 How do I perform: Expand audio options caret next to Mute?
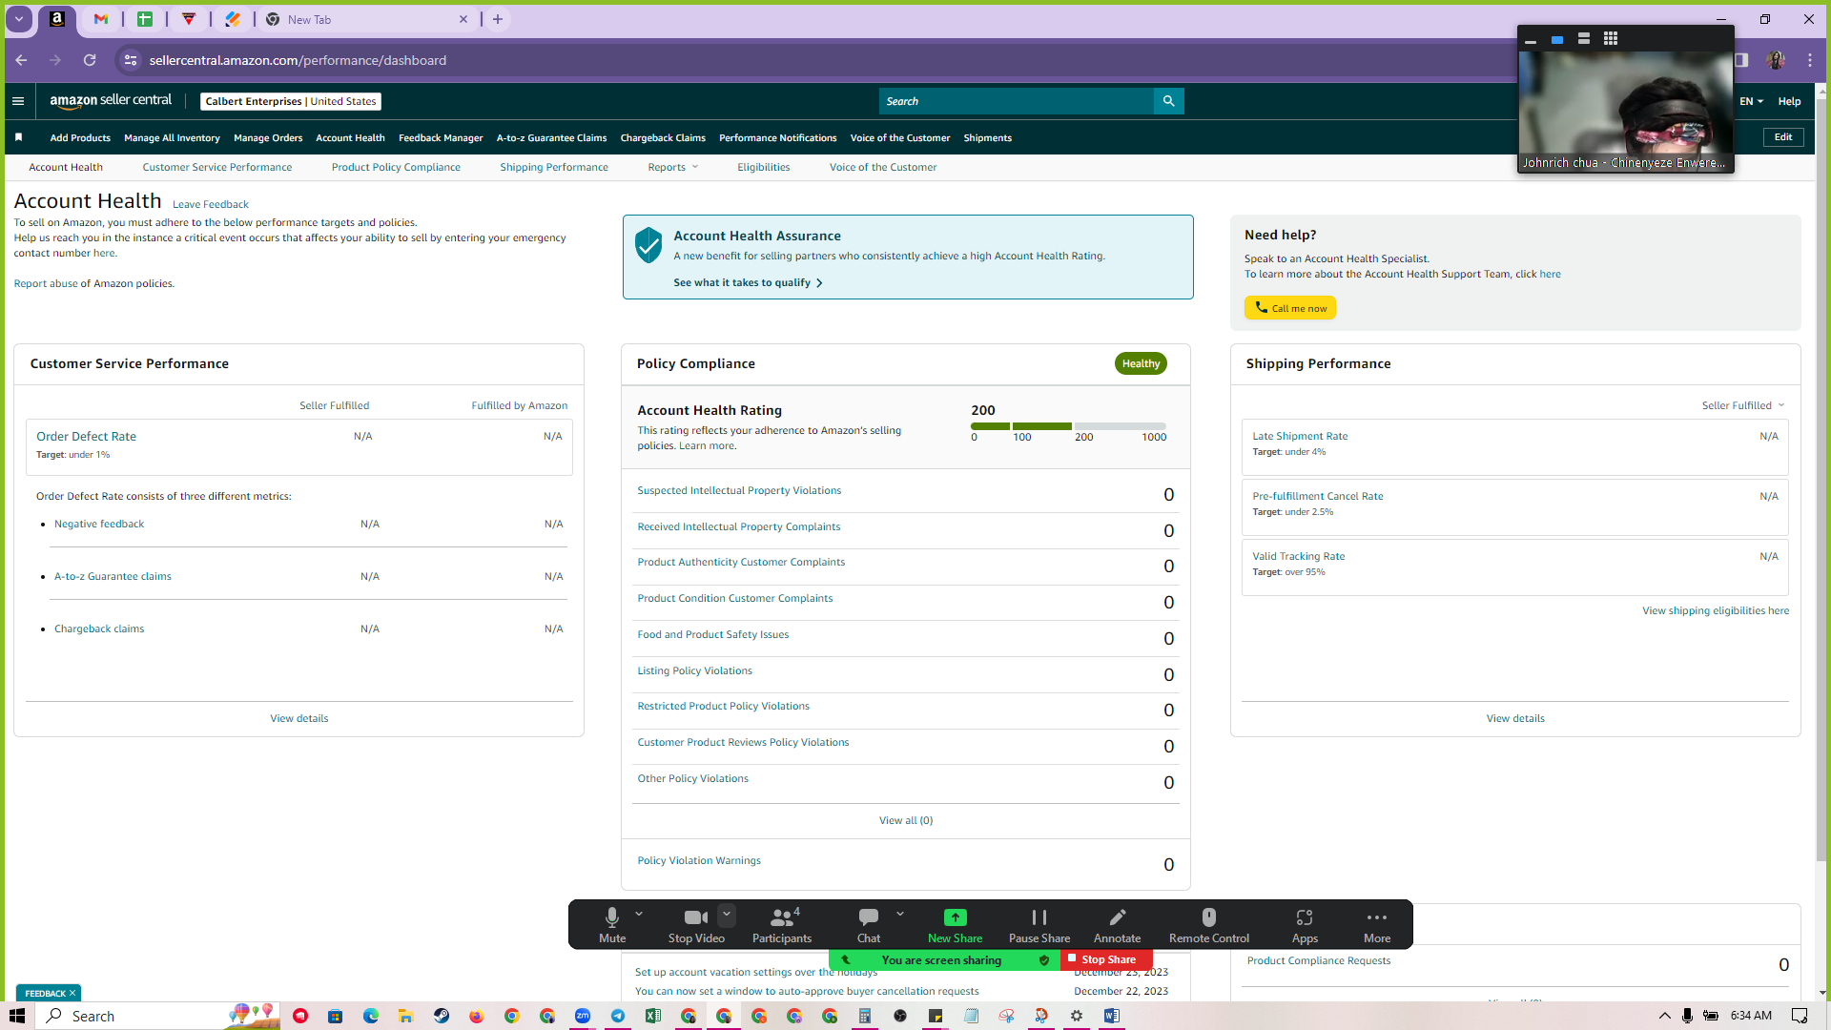pyautogui.click(x=639, y=914)
